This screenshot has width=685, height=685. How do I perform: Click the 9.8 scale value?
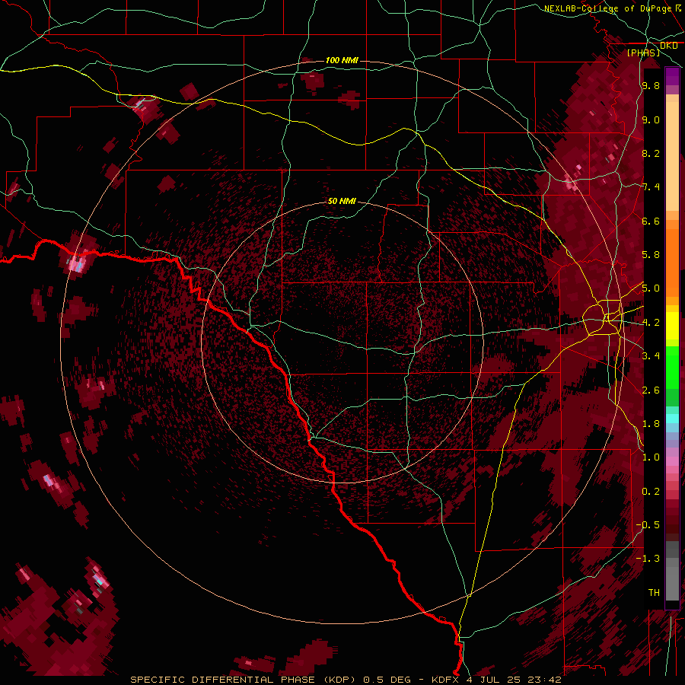[x=651, y=85]
